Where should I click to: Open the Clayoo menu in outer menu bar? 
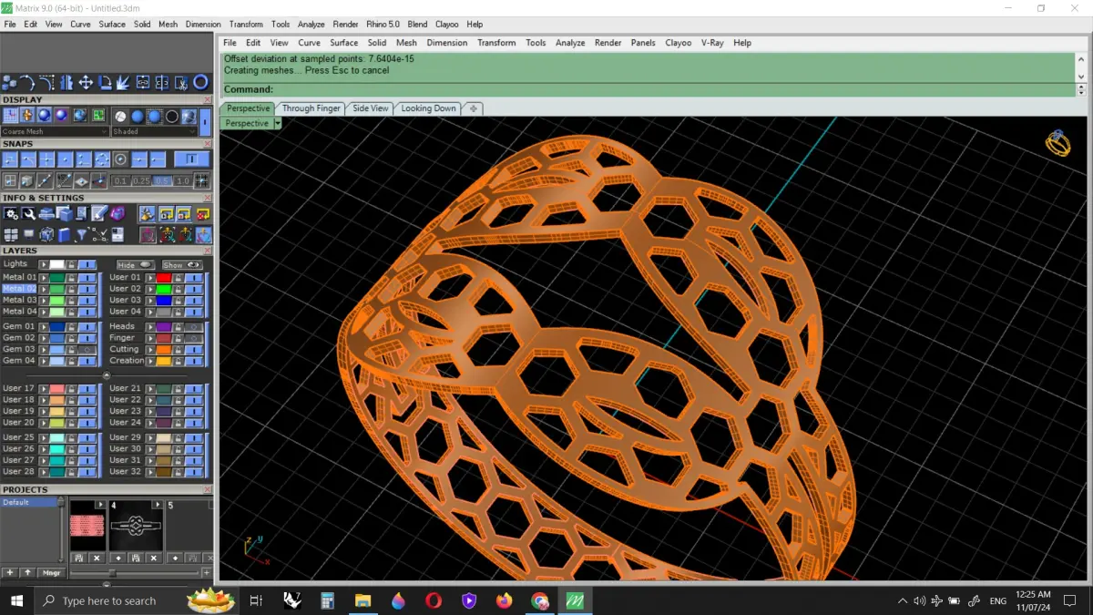(x=446, y=25)
